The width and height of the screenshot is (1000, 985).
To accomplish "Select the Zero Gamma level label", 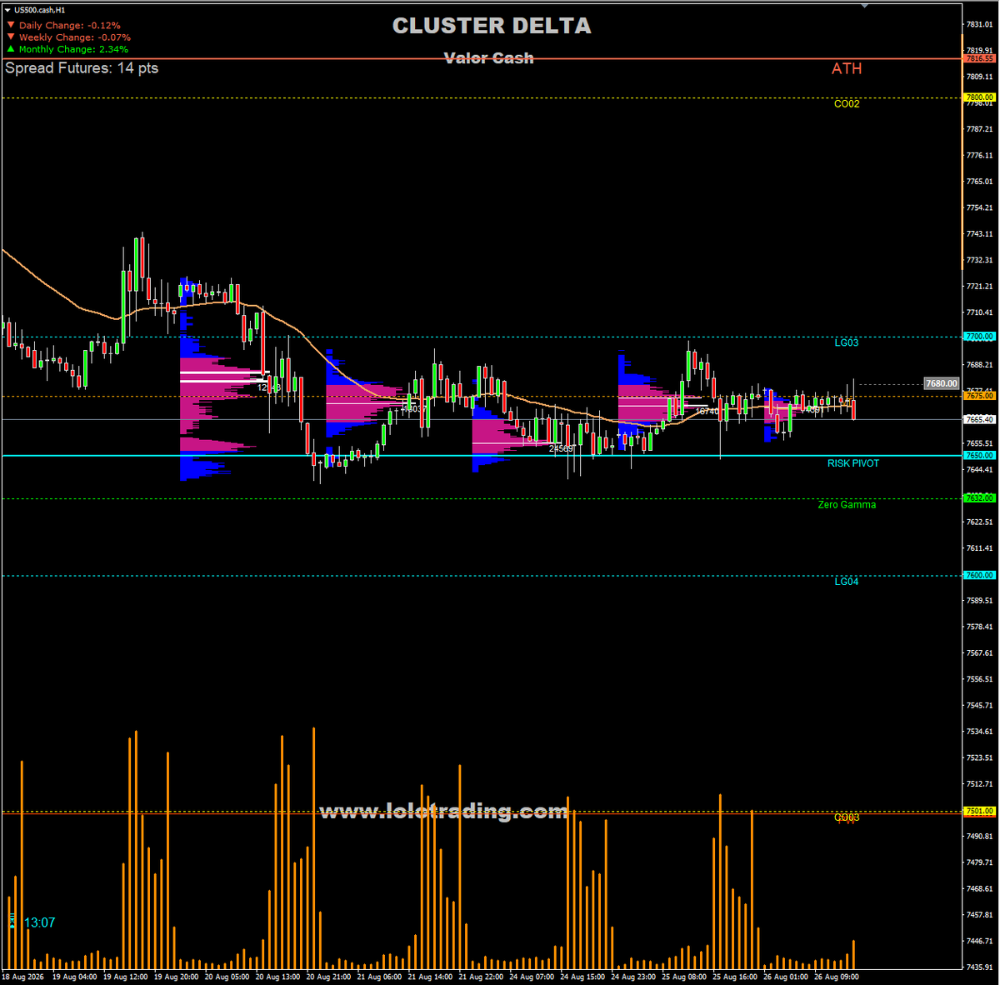I will pos(847,504).
